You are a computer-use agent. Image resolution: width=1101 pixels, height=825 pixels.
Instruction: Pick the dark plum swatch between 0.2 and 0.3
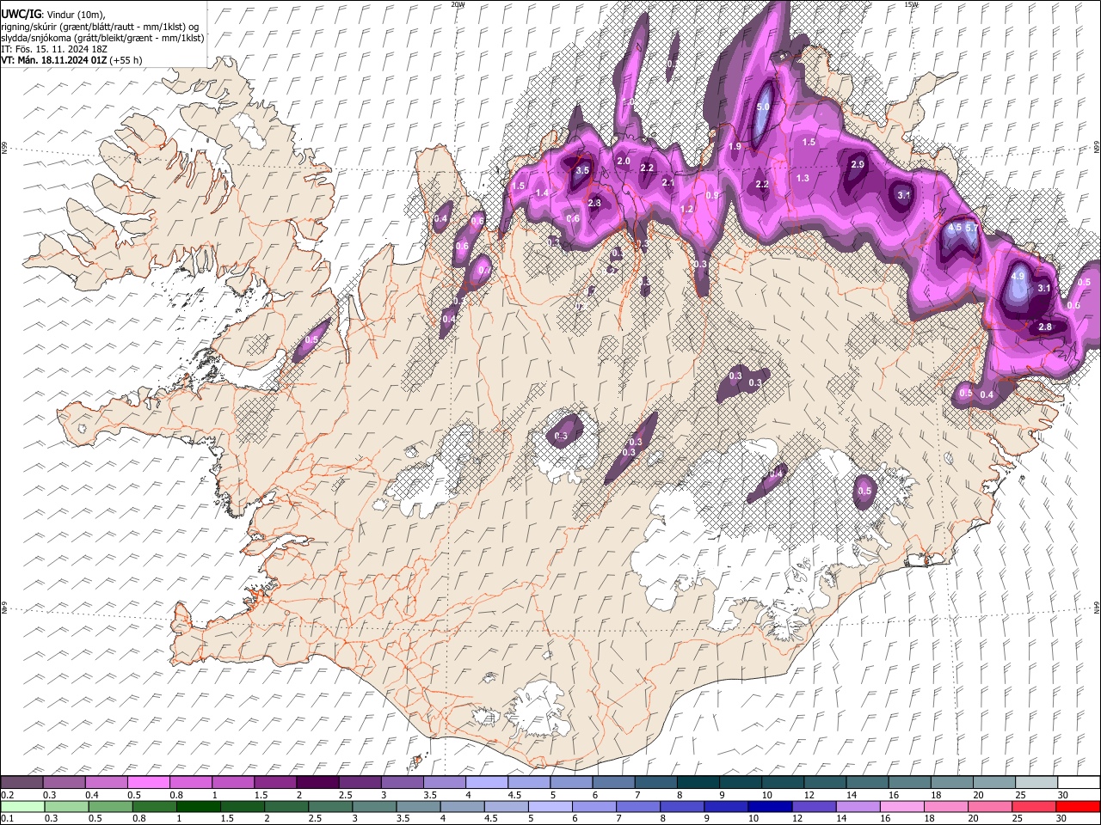[x=22, y=782]
